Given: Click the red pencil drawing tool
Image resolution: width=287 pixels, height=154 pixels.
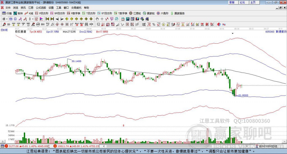Looking at the screenshot, I should 4,24.
